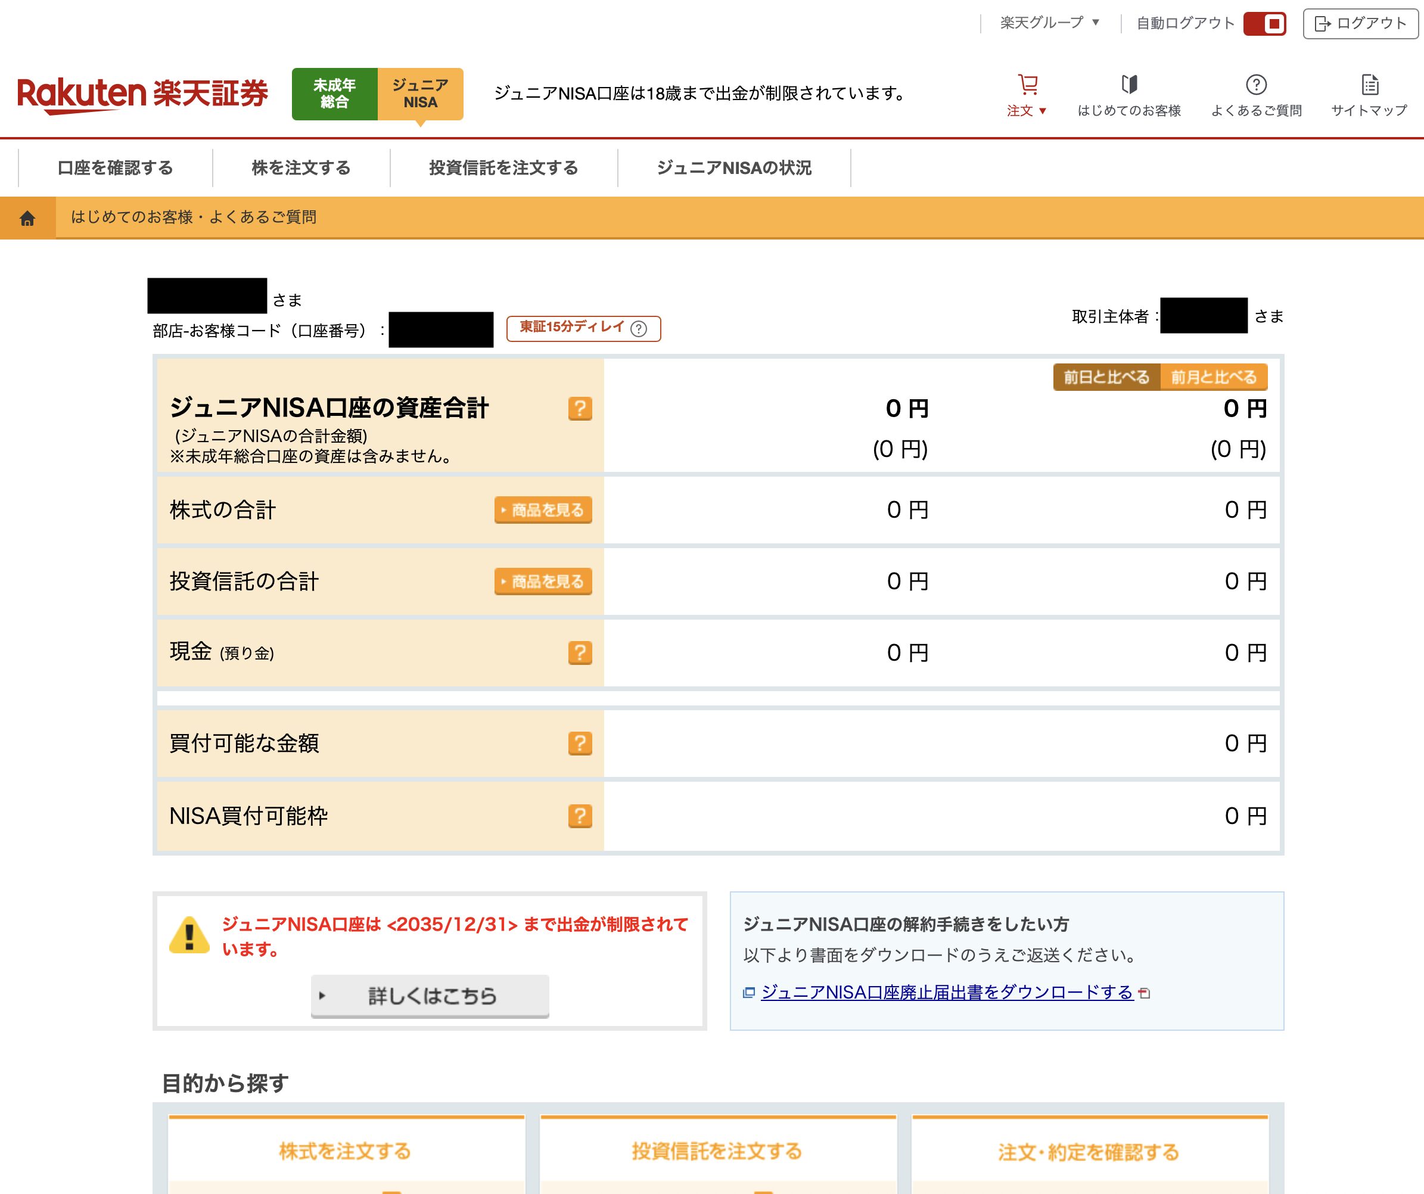Click the home icon in orange bar

point(27,217)
